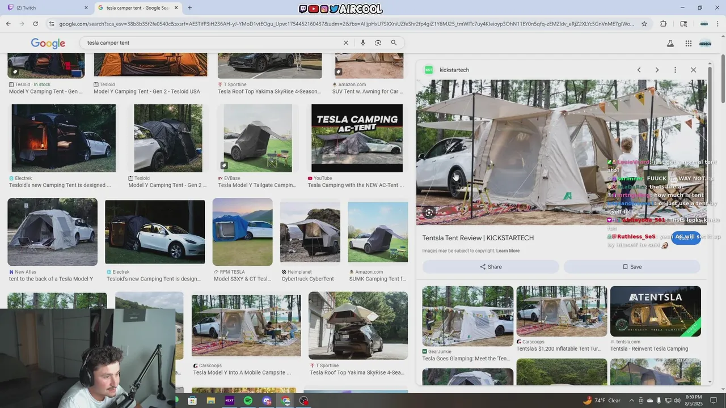
Task: Open Carscoops Mobile Campsite result image
Action: point(246,325)
